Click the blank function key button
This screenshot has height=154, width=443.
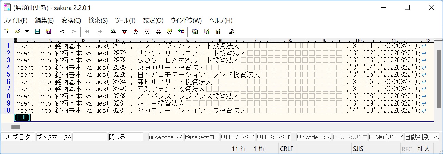[90, 137]
